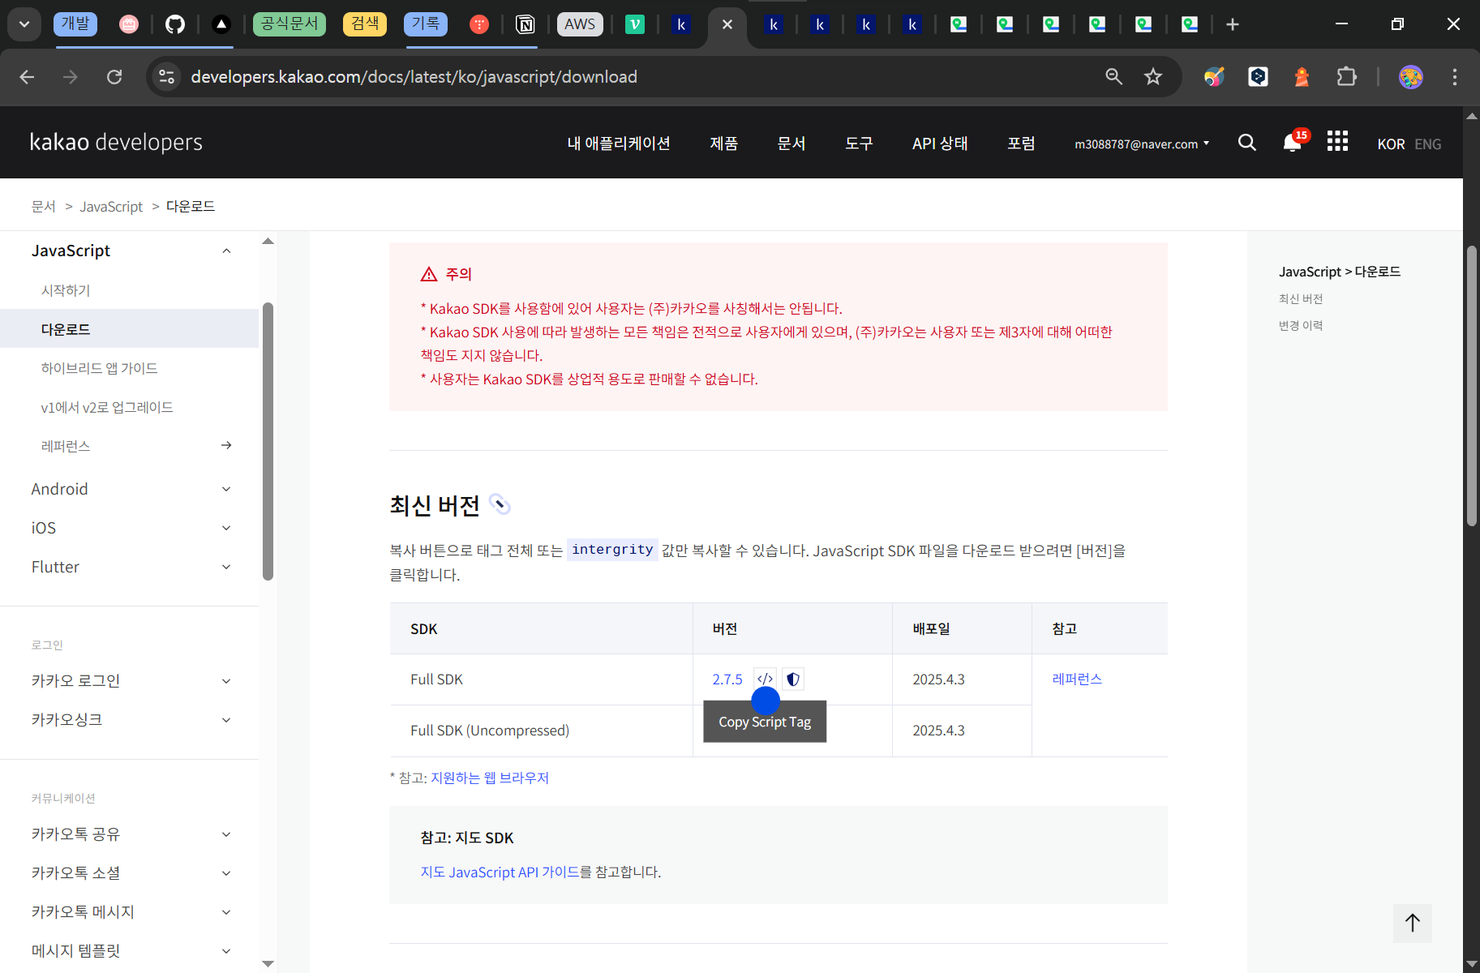The image size is (1480, 973).
Task: Expand the 카카오톡 공유 section
Action: [x=226, y=834]
